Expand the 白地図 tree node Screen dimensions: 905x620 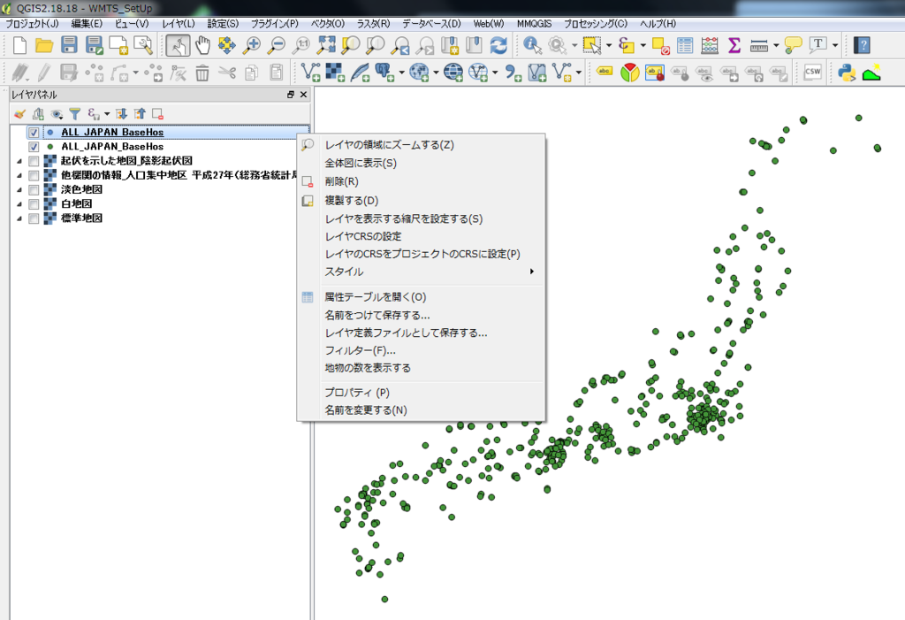coord(19,204)
